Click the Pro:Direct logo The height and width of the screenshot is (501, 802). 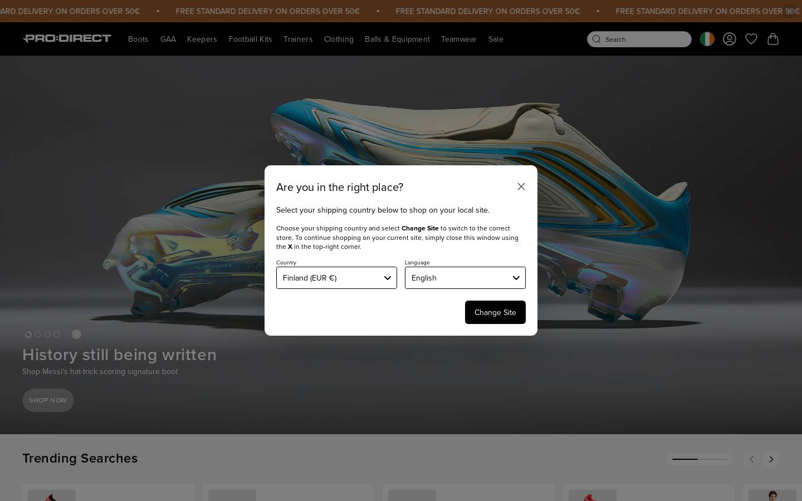pyautogui.click(x=67, y=38)
